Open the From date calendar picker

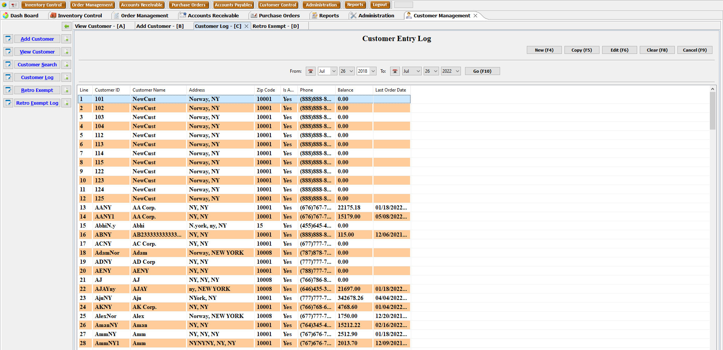(x=311, y=71)
